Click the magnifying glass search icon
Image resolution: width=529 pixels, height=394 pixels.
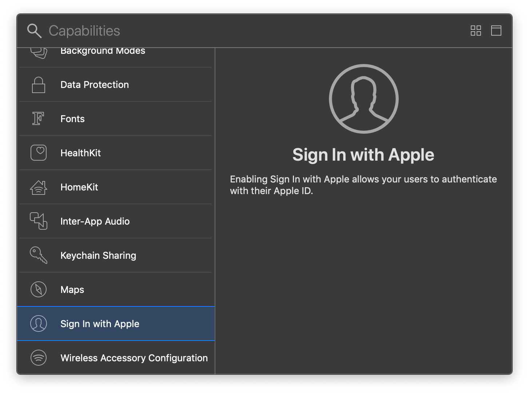(34, 31)
